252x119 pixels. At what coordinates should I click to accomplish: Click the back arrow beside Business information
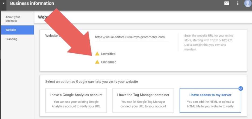(4, 4)
